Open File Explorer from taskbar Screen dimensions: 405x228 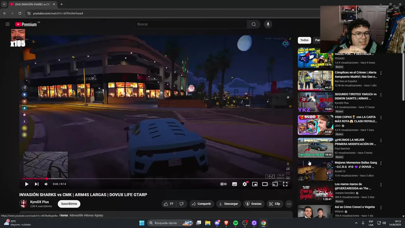tap(208, 223)
